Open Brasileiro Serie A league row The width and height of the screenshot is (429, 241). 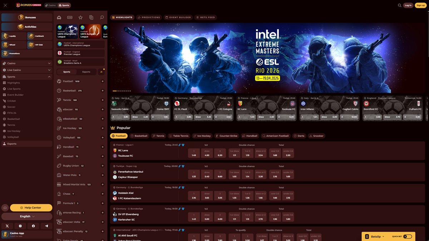[80, 62]
